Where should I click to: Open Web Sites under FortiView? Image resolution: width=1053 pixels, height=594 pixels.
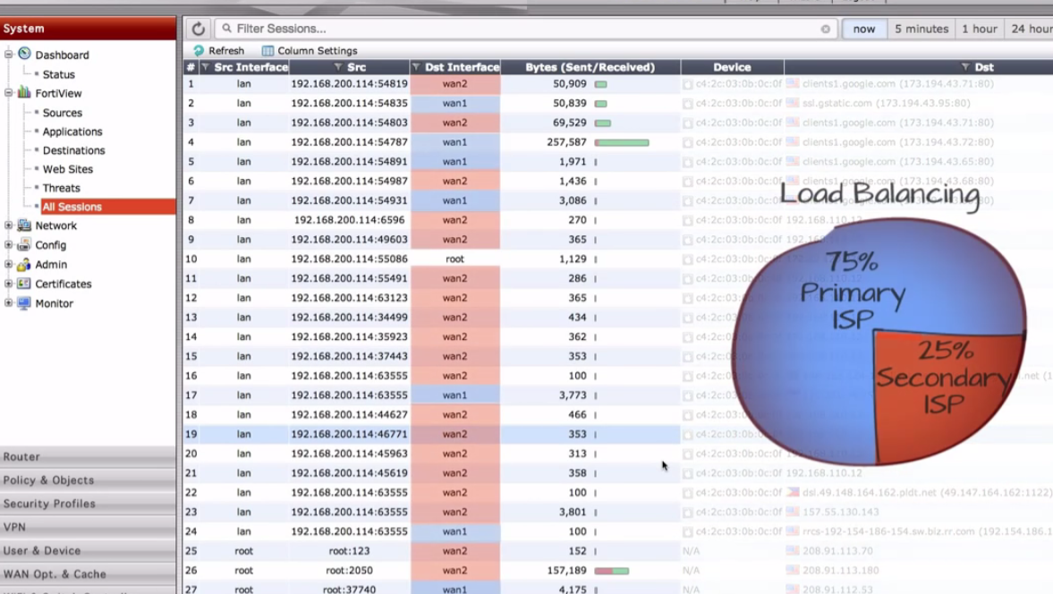(x=68, y=169)
